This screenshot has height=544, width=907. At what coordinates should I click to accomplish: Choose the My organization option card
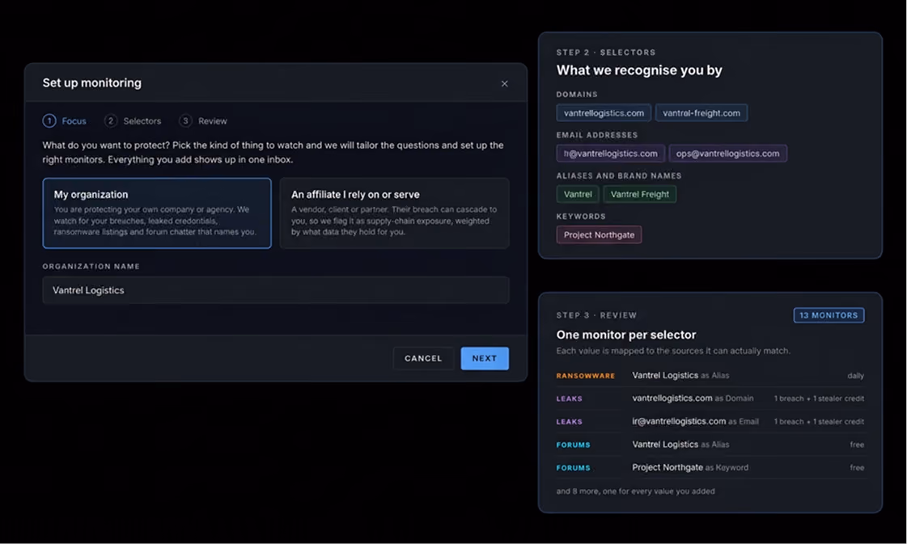tap(157, 213)
